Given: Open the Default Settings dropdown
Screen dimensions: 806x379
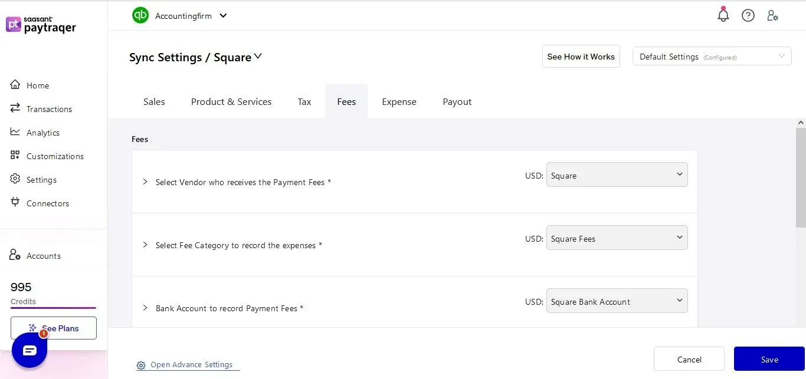Looking at the screenshot, I should tap(712, 57).
